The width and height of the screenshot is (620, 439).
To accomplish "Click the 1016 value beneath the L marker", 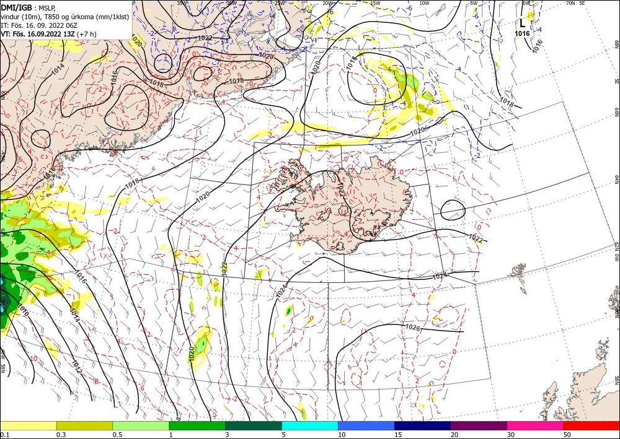I will (522, 34).
